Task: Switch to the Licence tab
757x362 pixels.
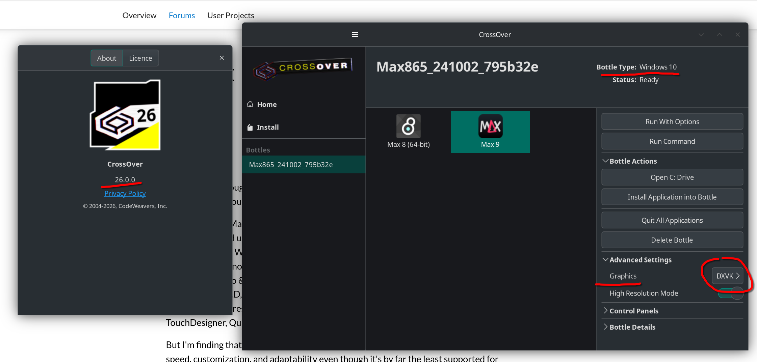Action: point(140,58)
